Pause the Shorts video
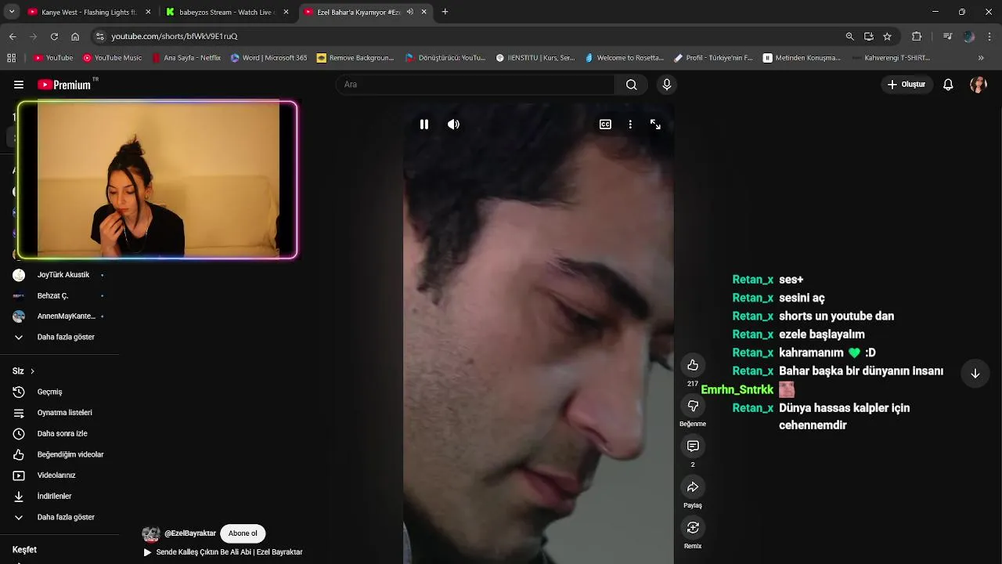 click(424, 125)
